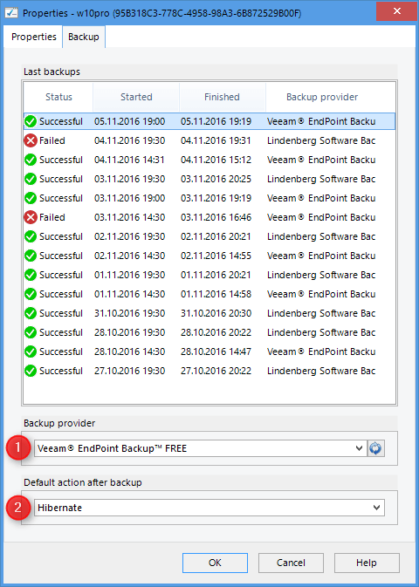Select Started cell 28.10.2016 19:30

130,332
